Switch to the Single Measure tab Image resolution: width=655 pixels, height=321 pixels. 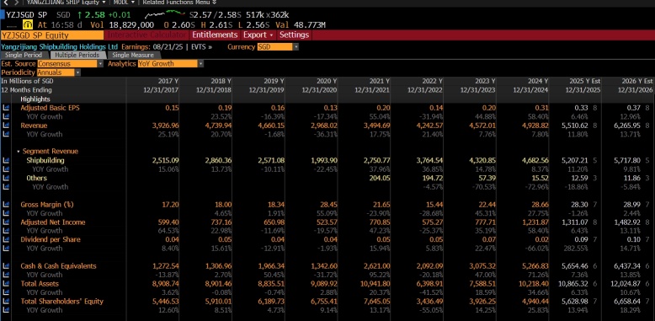[x=133, y=55]
